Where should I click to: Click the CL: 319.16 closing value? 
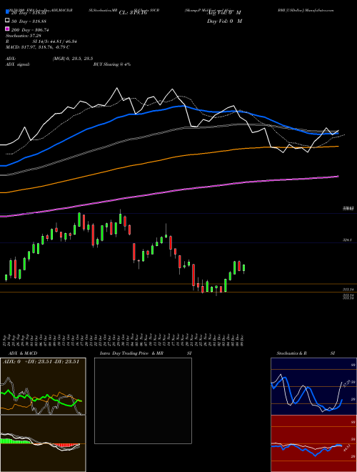click(x=133, y=13)
